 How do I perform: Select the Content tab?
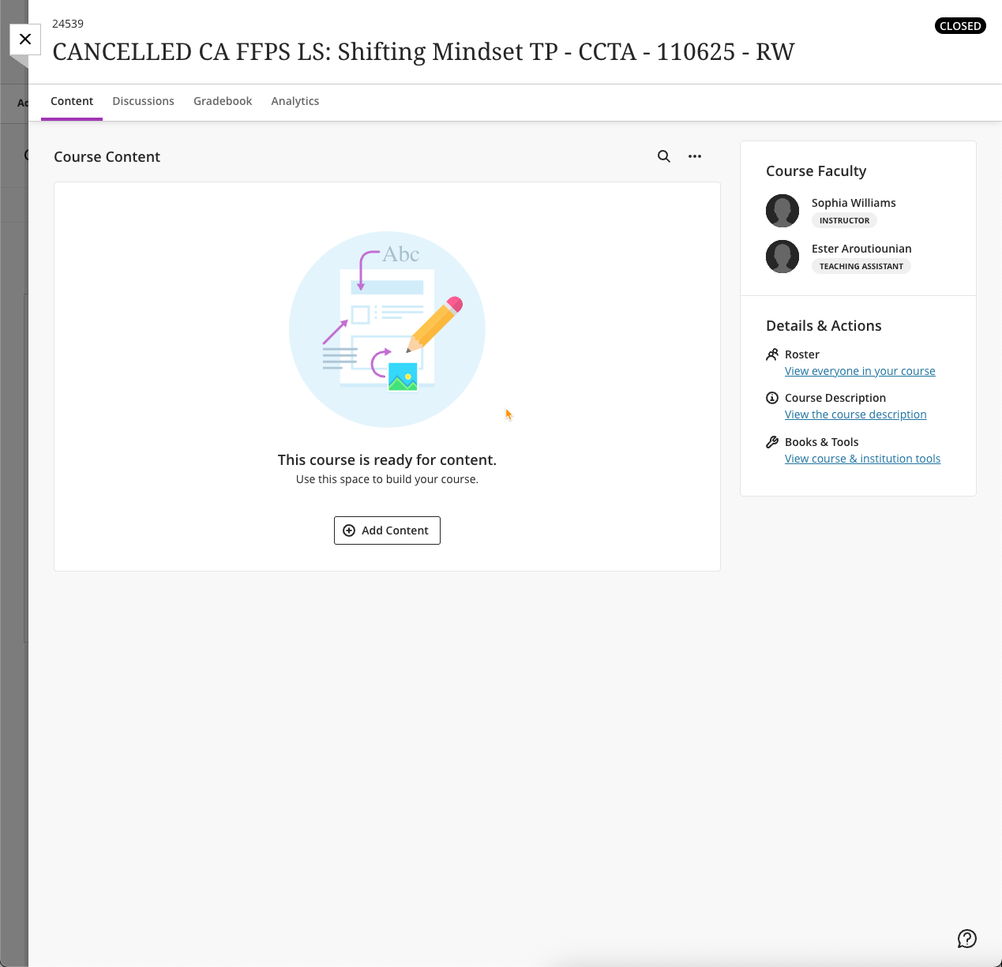pos(72,101)
